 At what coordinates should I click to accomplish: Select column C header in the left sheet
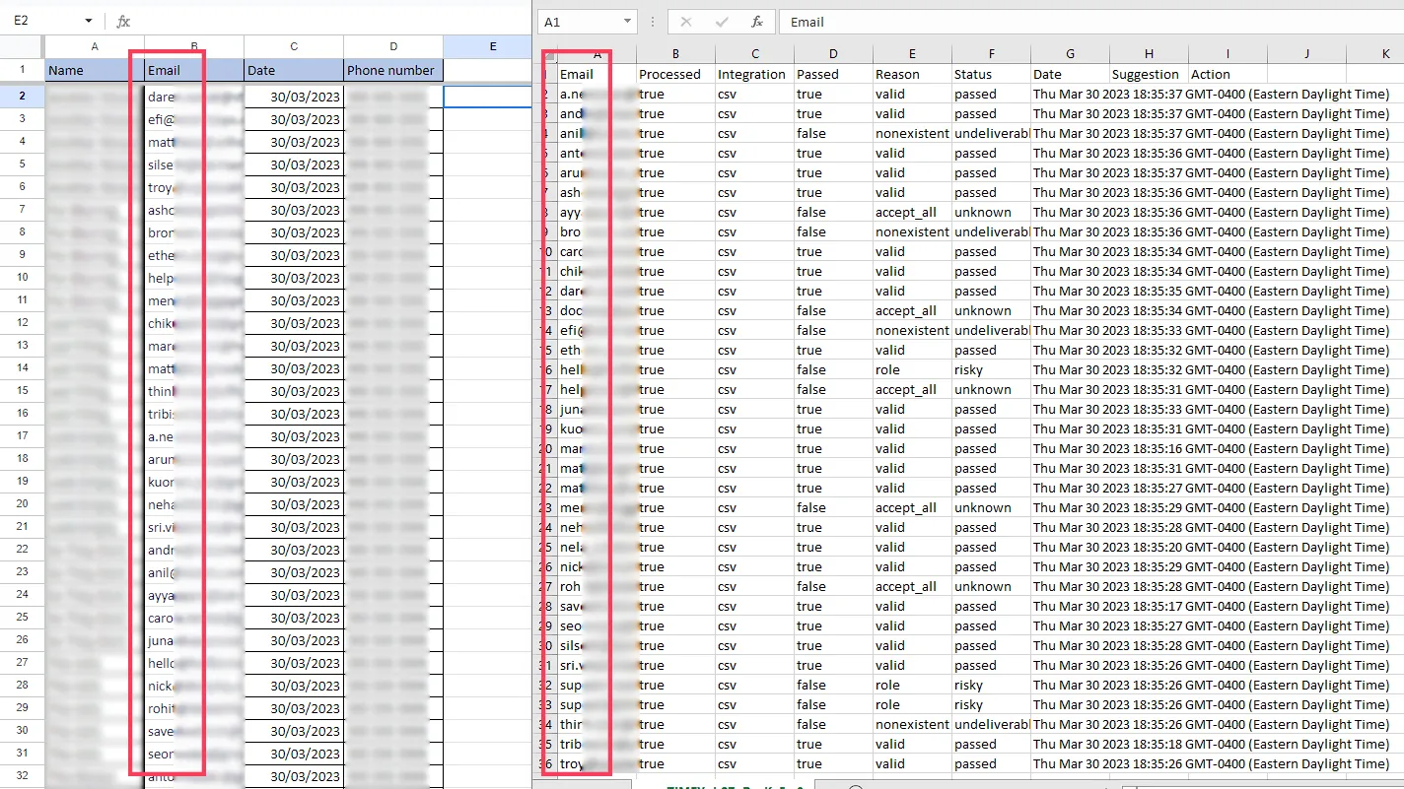click(294, 46)
